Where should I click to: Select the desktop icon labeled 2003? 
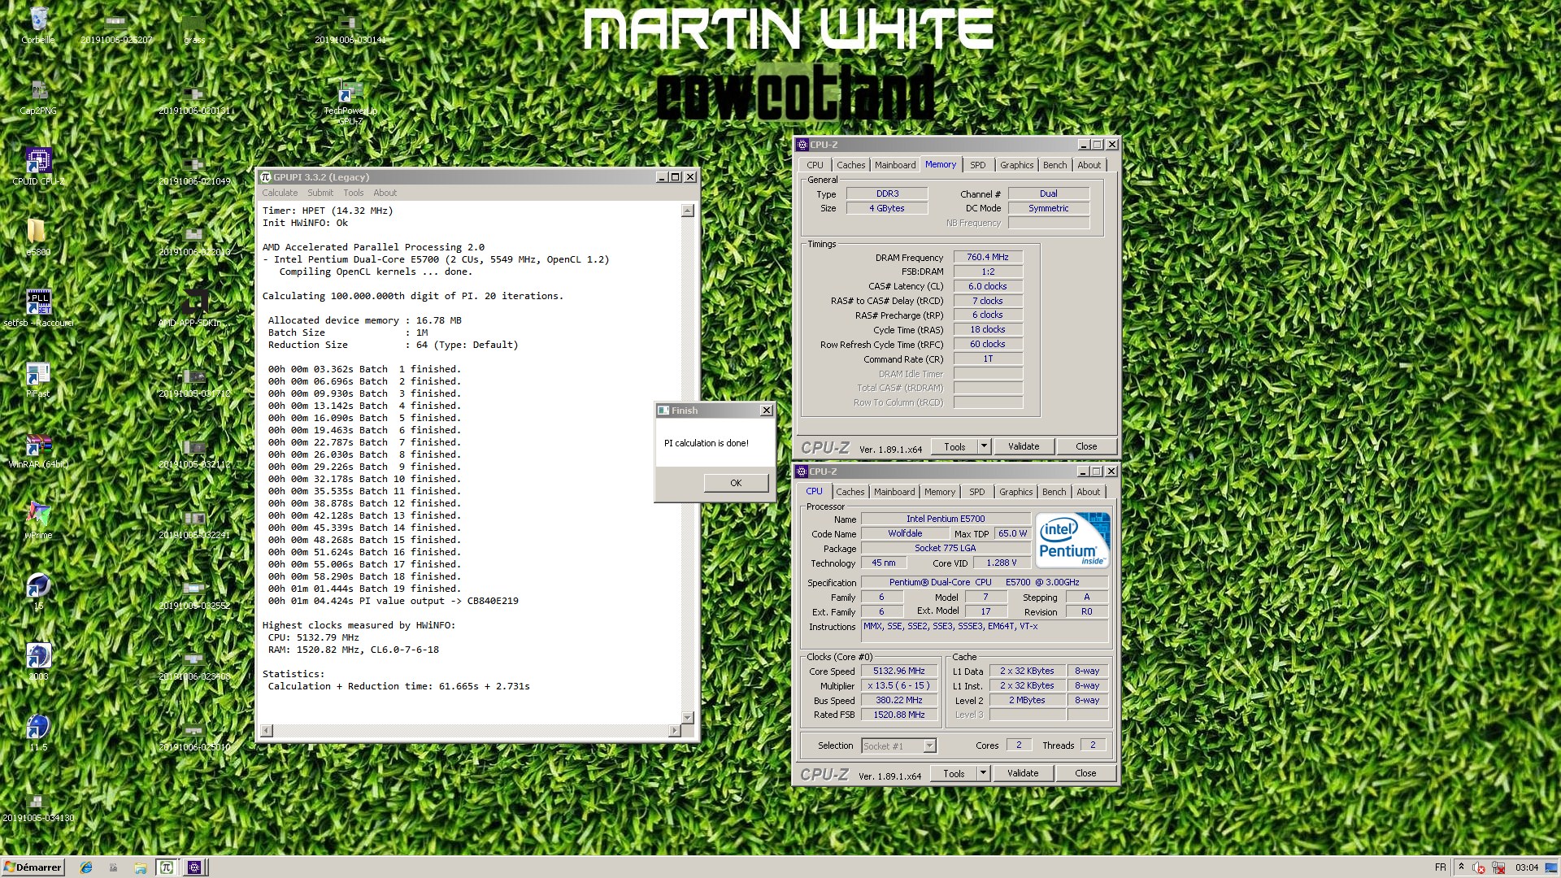click(38, 662)
